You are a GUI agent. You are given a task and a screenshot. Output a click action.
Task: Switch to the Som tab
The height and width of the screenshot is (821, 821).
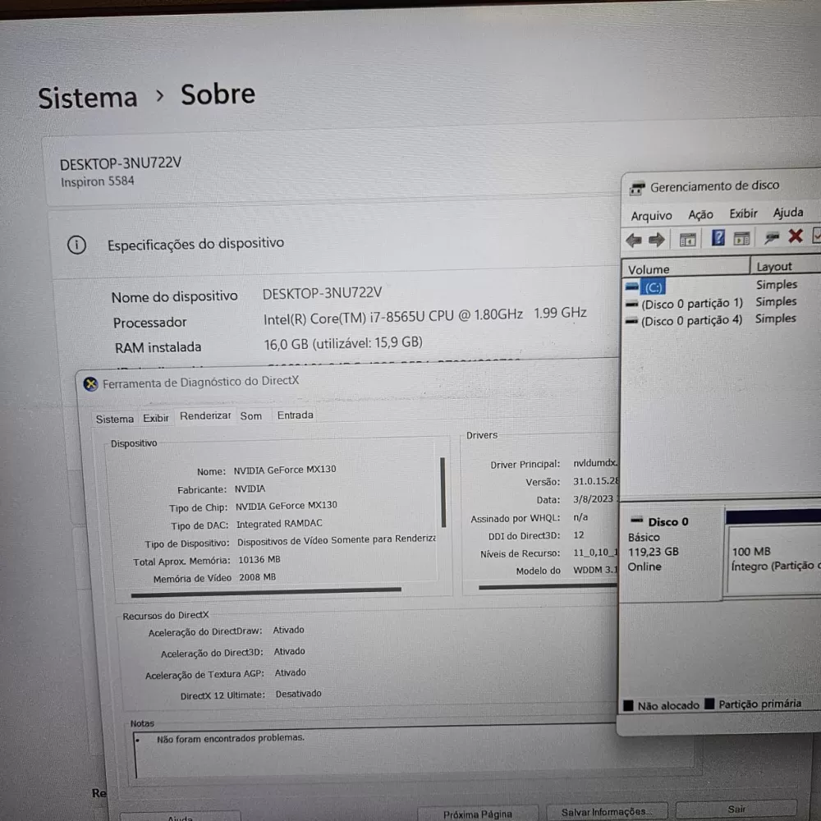pos(251,416)
